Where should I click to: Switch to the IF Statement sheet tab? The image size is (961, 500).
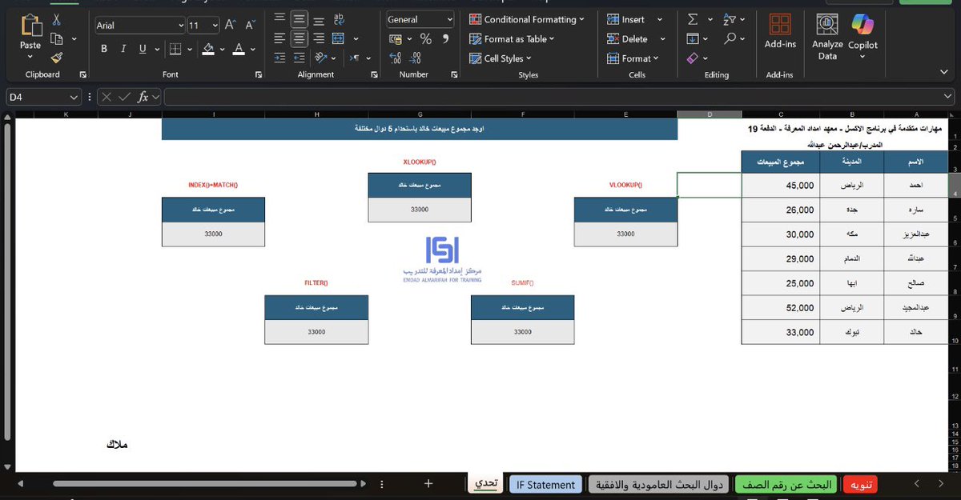[x=545, y=484]
